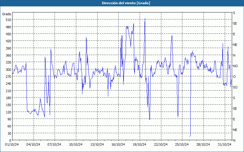Select the "Grado" y-axis unit label

[6, 14]
